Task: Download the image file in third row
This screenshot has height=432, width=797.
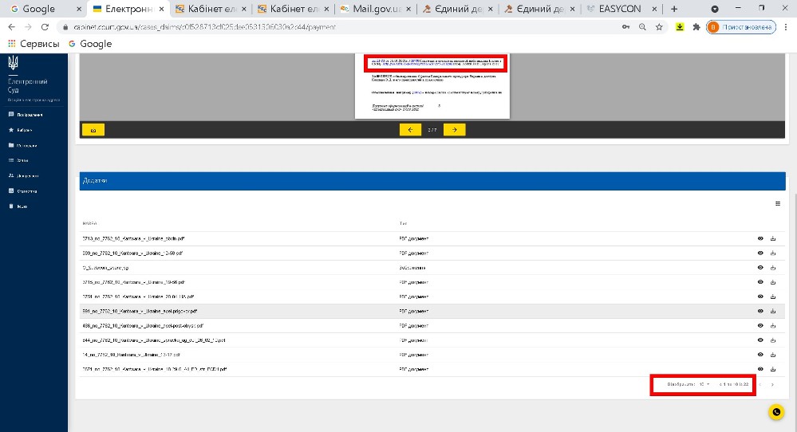Action: pyautogui.click(x=773, y=268)
